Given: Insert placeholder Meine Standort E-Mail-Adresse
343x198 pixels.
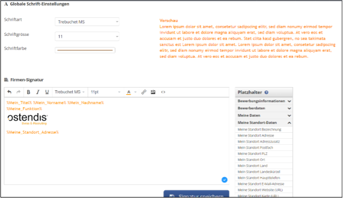Looking at the screenshot, I should [264, 184].
